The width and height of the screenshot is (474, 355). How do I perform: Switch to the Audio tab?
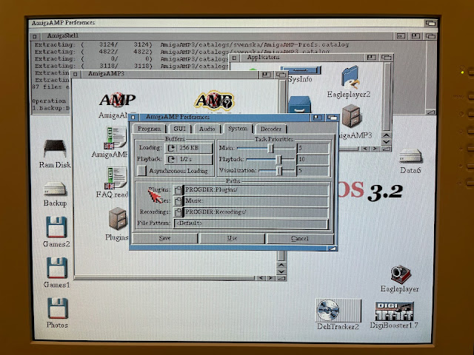[207, 129]
